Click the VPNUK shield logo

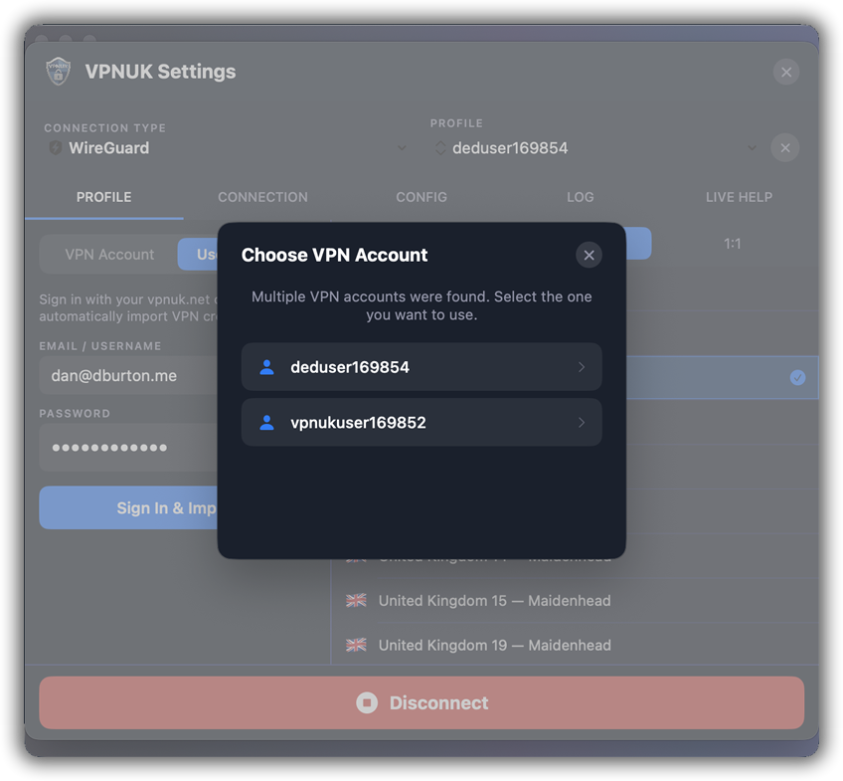58,71
